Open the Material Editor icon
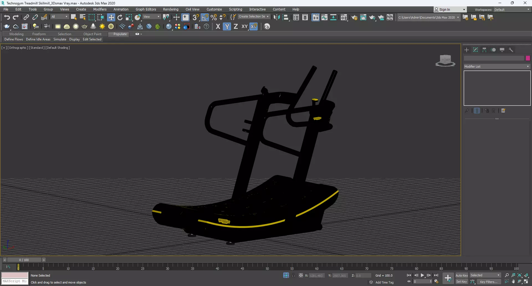The image size is (532, 286). [344, 17]
